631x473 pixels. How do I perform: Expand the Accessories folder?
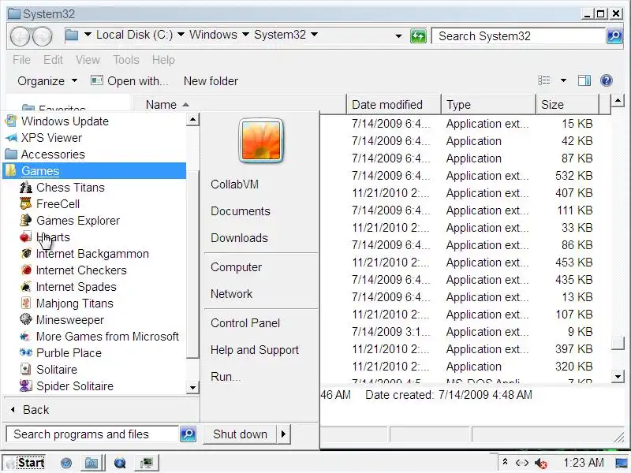pos(45,154)
